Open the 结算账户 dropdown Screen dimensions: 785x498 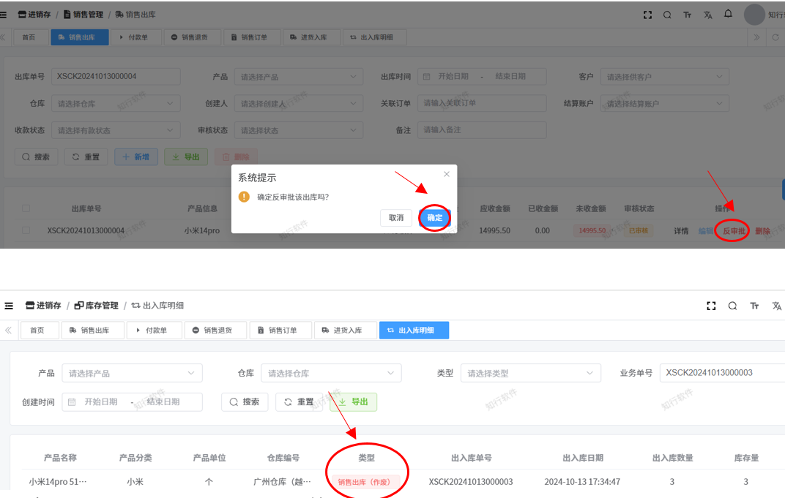tap(664, 104)
